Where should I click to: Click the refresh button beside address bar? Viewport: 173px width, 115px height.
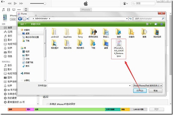point(130,19)
